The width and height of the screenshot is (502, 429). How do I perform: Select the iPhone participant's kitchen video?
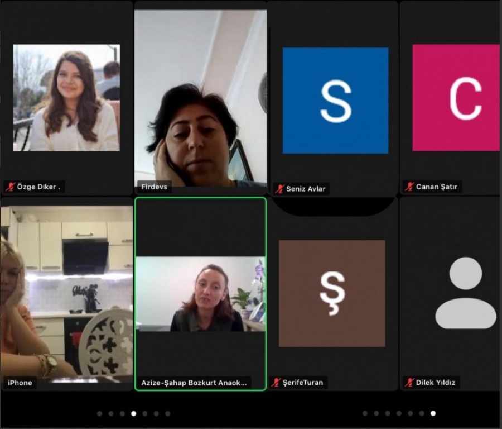pos(66,294)
